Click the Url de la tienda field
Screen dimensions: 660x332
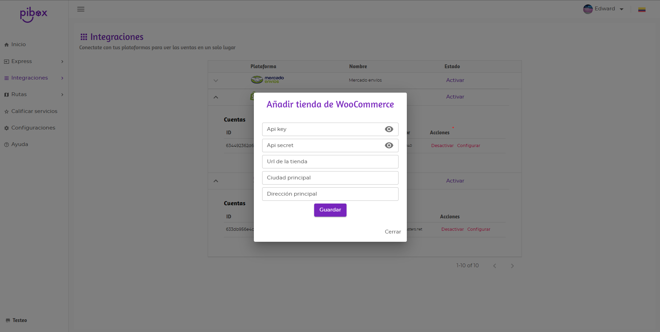tap(330, 162)
